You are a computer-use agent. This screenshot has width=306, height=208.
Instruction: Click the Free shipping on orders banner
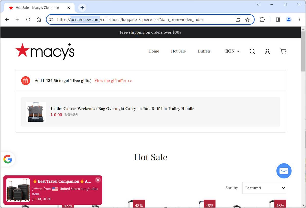tap(150, 32)
